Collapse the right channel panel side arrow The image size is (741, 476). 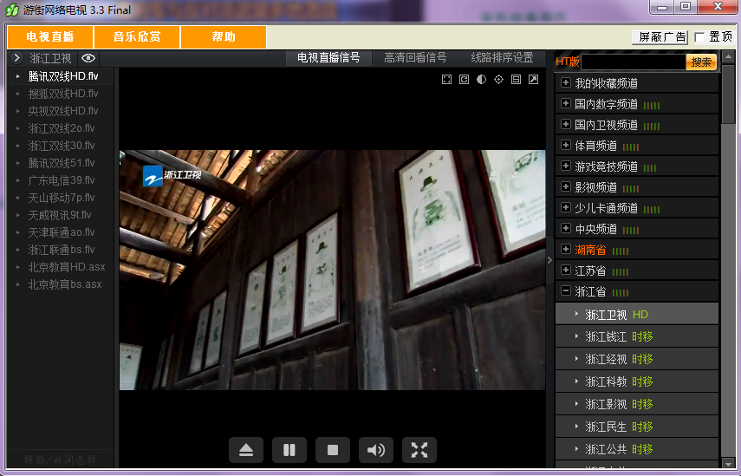point(549,260)
